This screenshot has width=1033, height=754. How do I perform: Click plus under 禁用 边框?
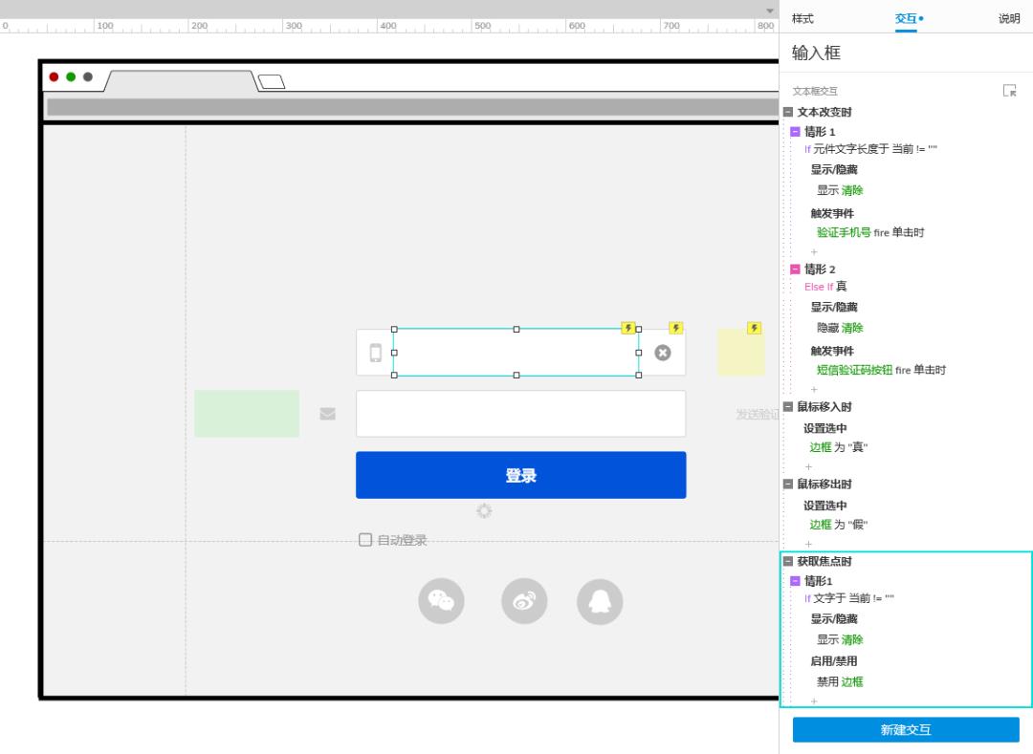coord(814,701)
